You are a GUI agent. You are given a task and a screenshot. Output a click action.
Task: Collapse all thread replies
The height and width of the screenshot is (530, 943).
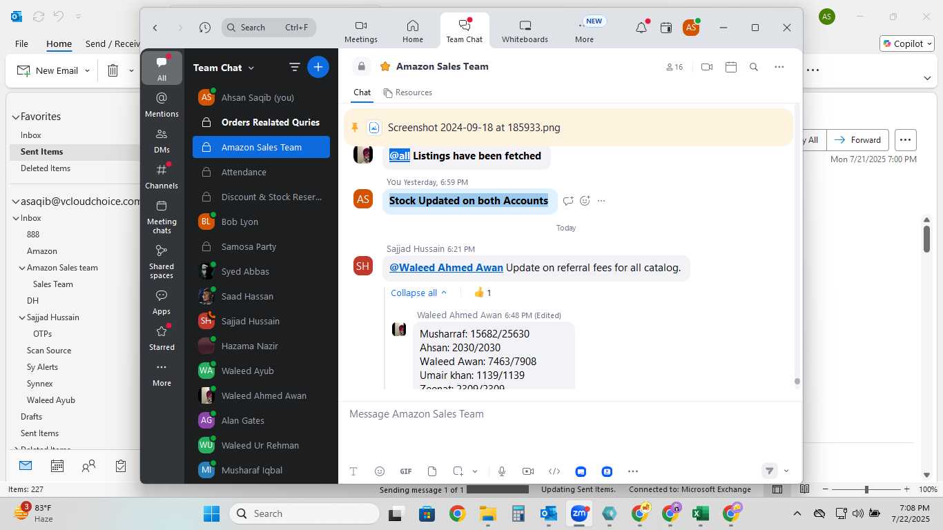click(x=418, y=293)
